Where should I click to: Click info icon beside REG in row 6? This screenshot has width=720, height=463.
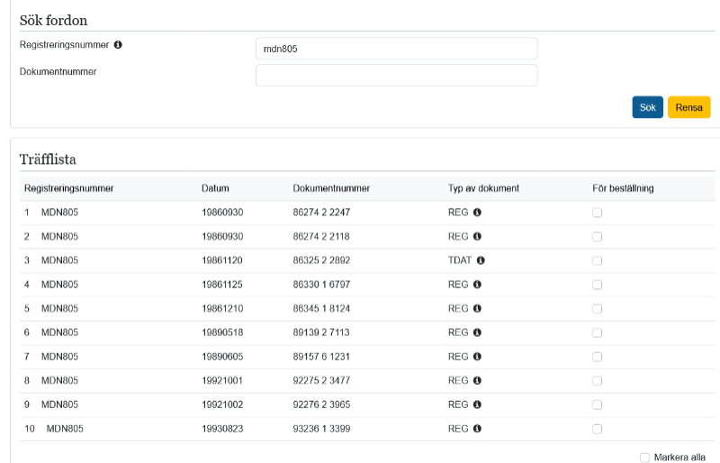point(477,332)
